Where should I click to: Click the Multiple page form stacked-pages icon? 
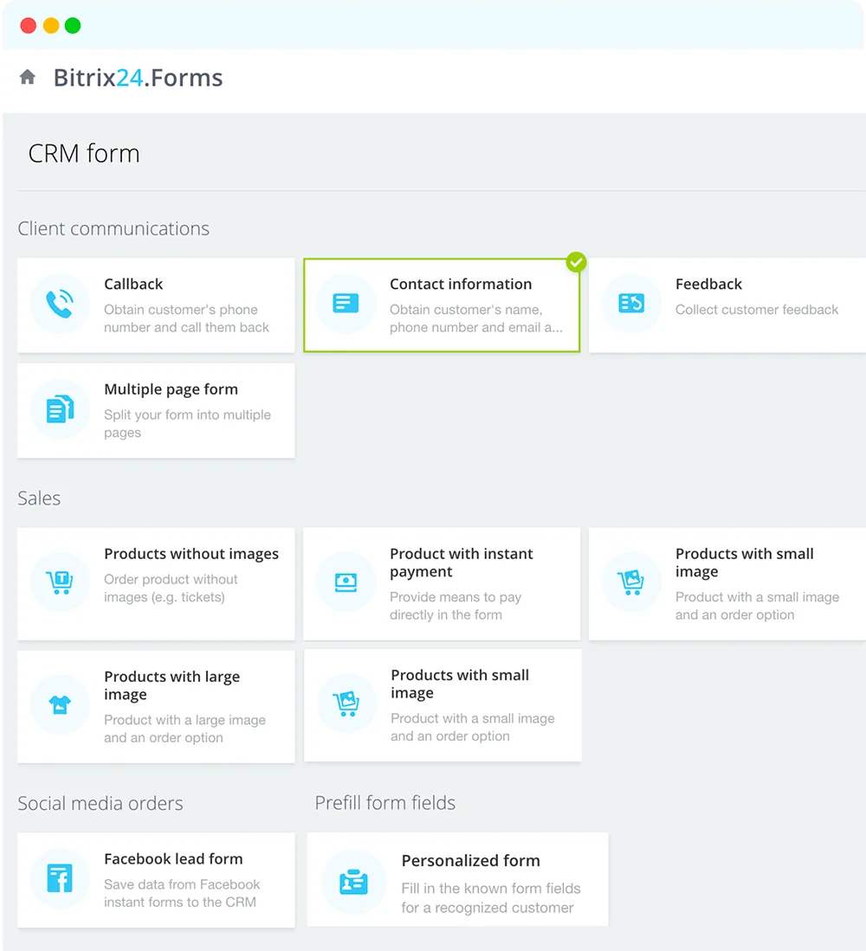pyautogui.click(x=59, y=410)
